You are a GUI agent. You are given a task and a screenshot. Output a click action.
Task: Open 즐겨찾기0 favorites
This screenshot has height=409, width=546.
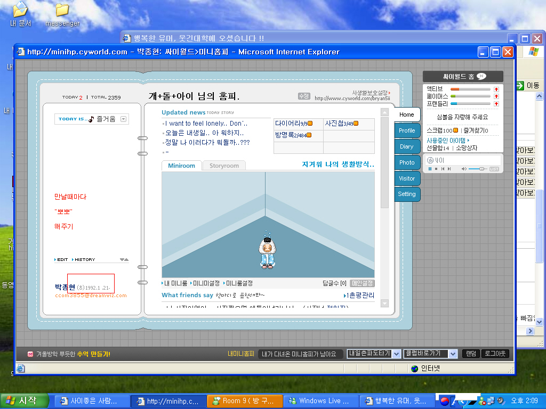point(476,130)
